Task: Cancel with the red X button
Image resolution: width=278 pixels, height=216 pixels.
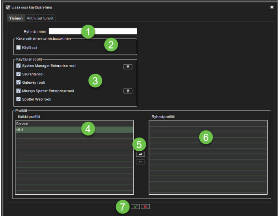Action: point(145,206)
